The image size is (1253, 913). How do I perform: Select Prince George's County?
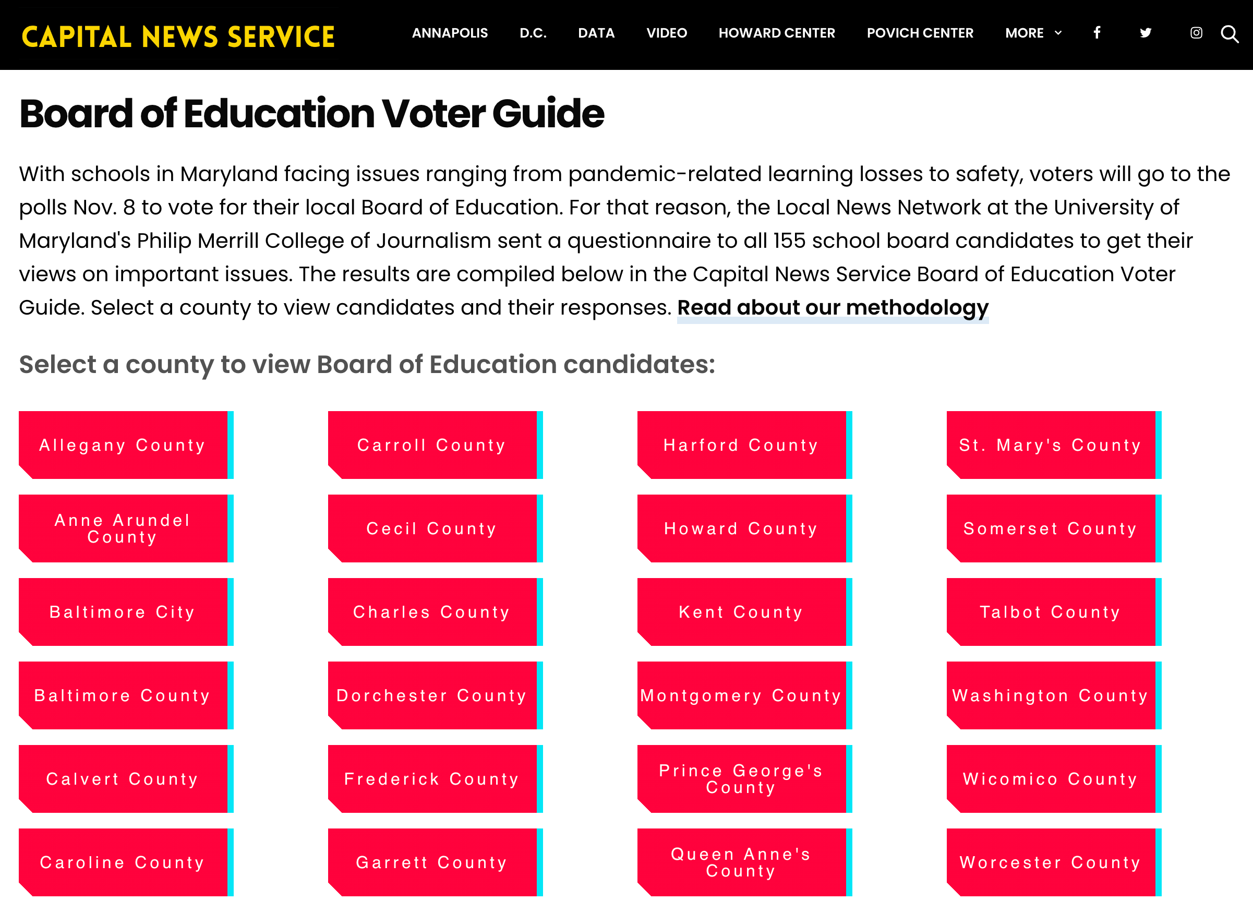(740, 779)
